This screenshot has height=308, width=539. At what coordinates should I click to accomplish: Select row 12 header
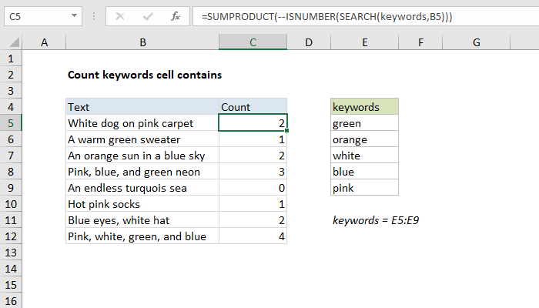tap(11, 236)
